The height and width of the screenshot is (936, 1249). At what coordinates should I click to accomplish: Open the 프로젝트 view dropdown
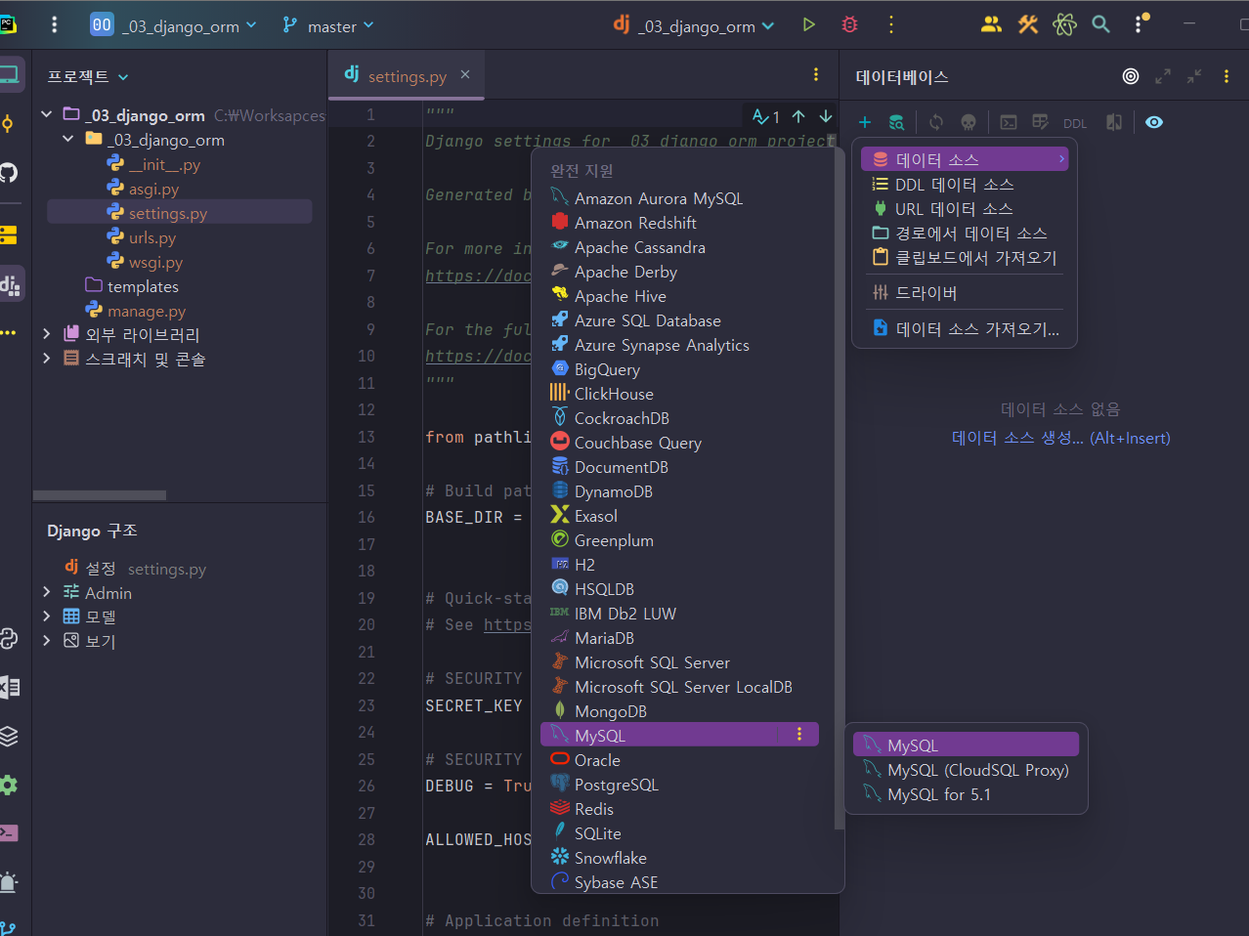pos(88,76)
